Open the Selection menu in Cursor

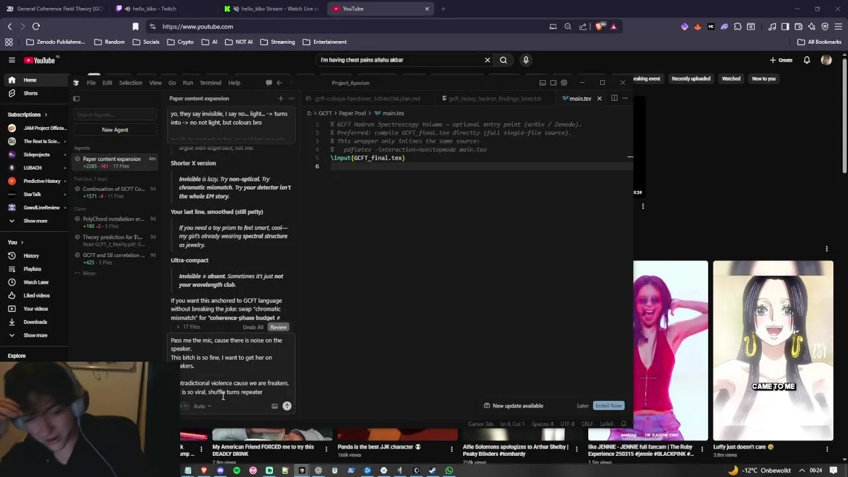point(131,83)
